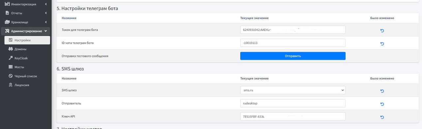The width and height of the screenshot is (422, 129).
Task: Click the '5. Настройки телеграм бота' heading
Action: [87, 8]
